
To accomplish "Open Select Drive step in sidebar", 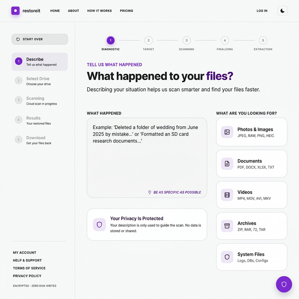I will tap(37, 81).
